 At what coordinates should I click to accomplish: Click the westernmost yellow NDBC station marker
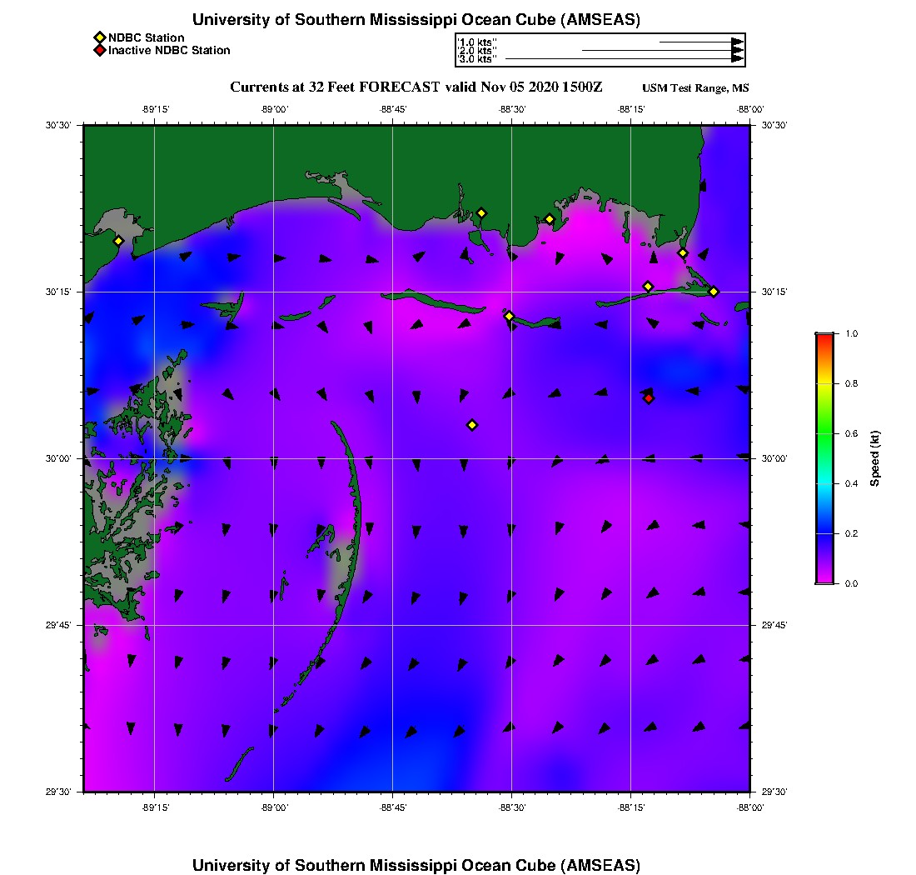point(118,241)
